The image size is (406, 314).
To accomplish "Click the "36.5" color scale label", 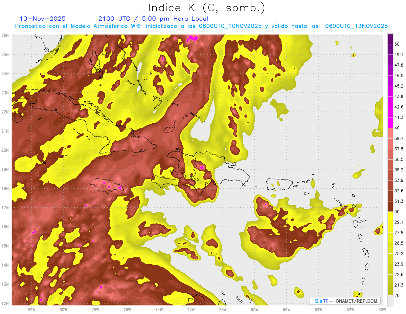I will pos(399,159).
